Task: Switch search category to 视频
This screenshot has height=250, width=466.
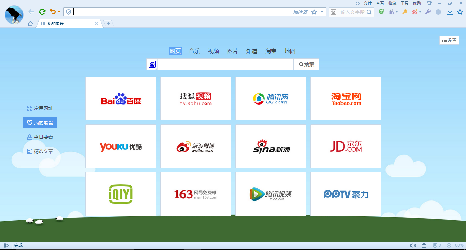Action: (214, 51)
